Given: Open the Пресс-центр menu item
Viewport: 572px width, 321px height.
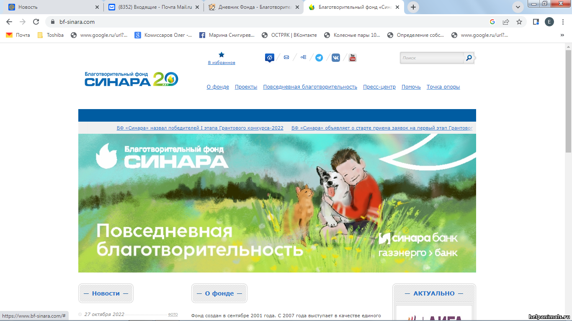Looking at the screenshot, I should (379, 87).
